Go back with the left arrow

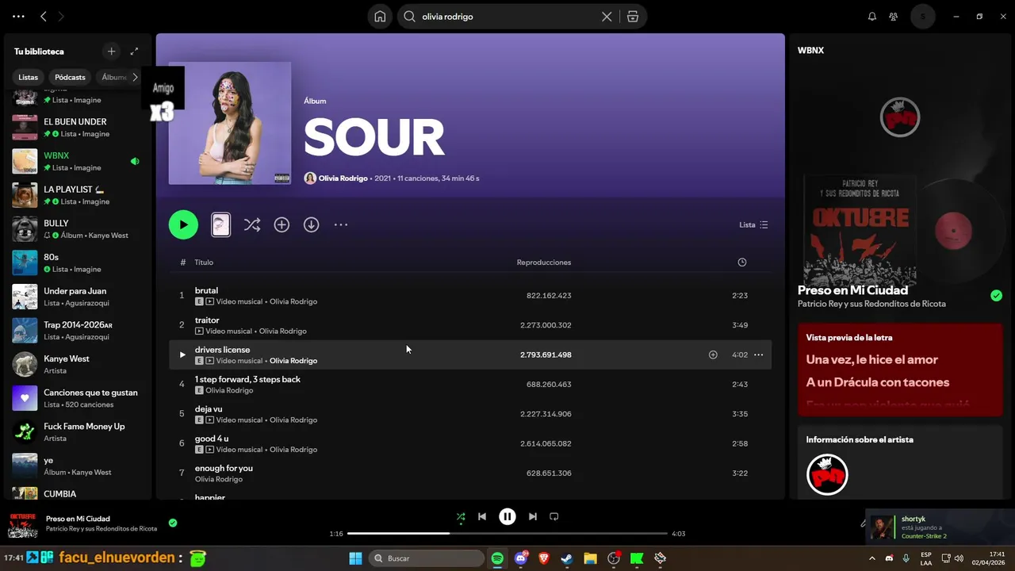point(44,17)
